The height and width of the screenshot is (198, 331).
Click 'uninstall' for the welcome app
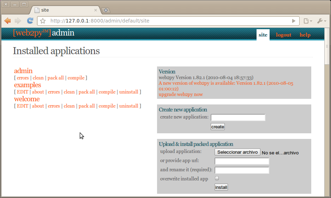coord(129,106)
